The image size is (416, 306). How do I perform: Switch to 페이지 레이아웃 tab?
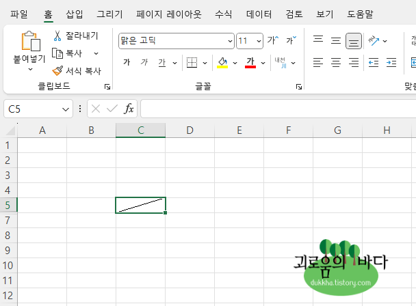(169, 14)
